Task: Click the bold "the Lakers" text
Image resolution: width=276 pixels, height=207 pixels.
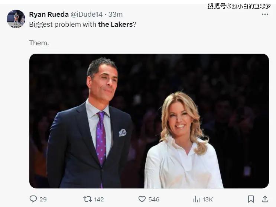Action: 115,25
